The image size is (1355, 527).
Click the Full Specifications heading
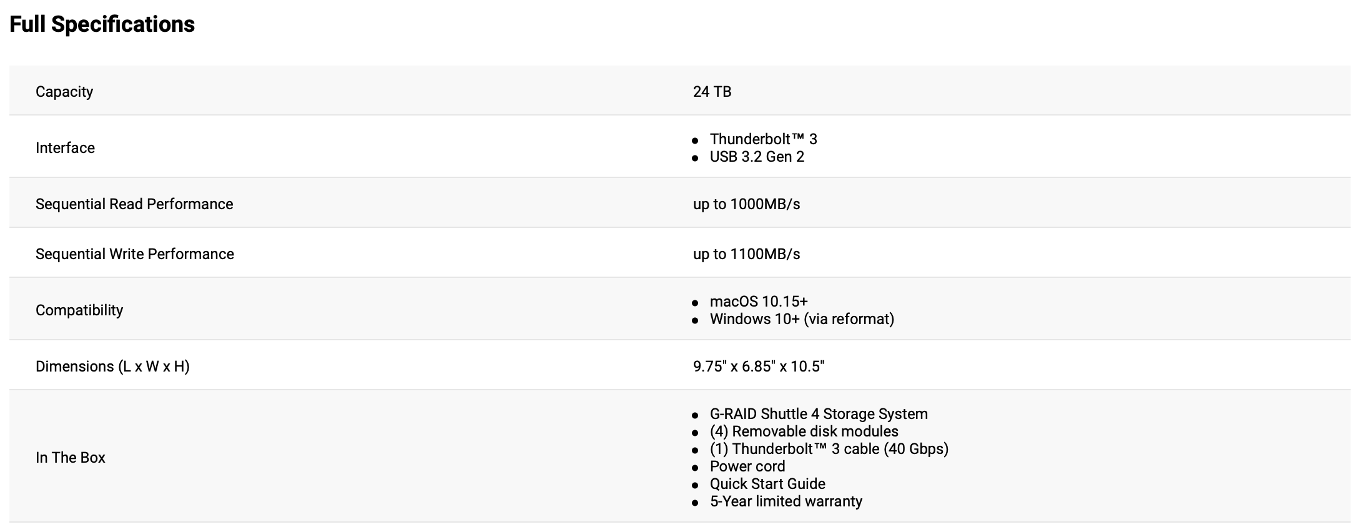102,24
